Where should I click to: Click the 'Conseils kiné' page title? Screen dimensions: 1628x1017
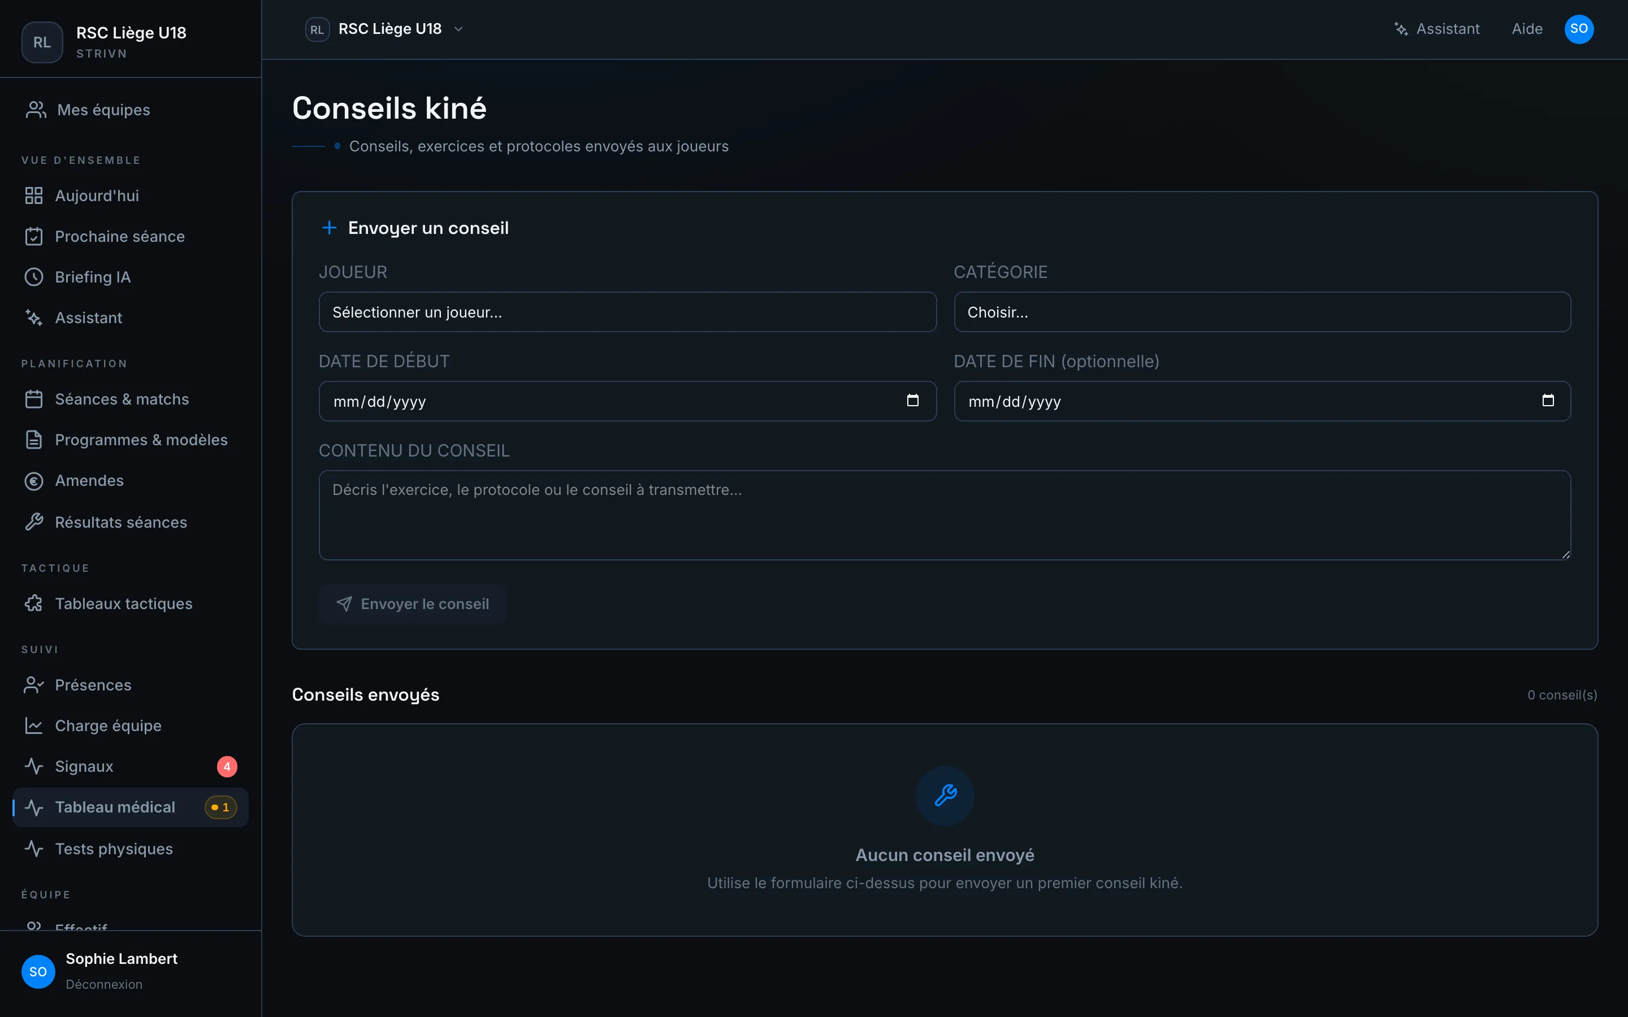point(389,108)
